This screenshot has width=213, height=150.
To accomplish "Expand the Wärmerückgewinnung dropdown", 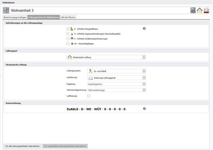I will pyautogui.click(x=144, y=90).
